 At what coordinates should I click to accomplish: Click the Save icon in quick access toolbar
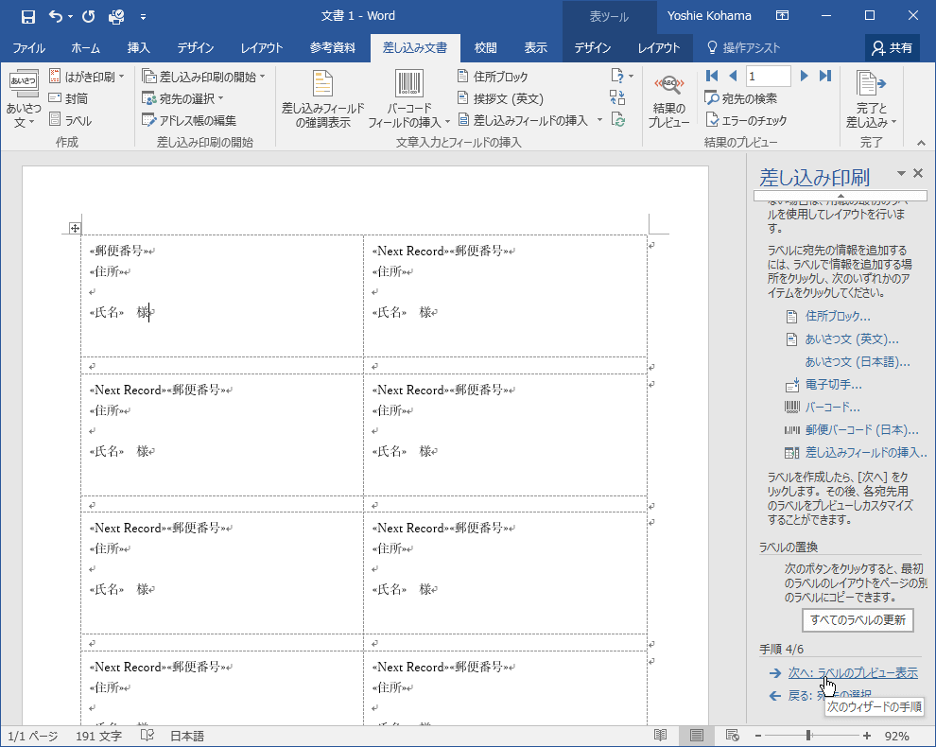(28, 16)
